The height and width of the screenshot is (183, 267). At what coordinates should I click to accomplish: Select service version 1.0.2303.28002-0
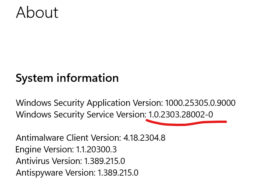click(181, 114)
